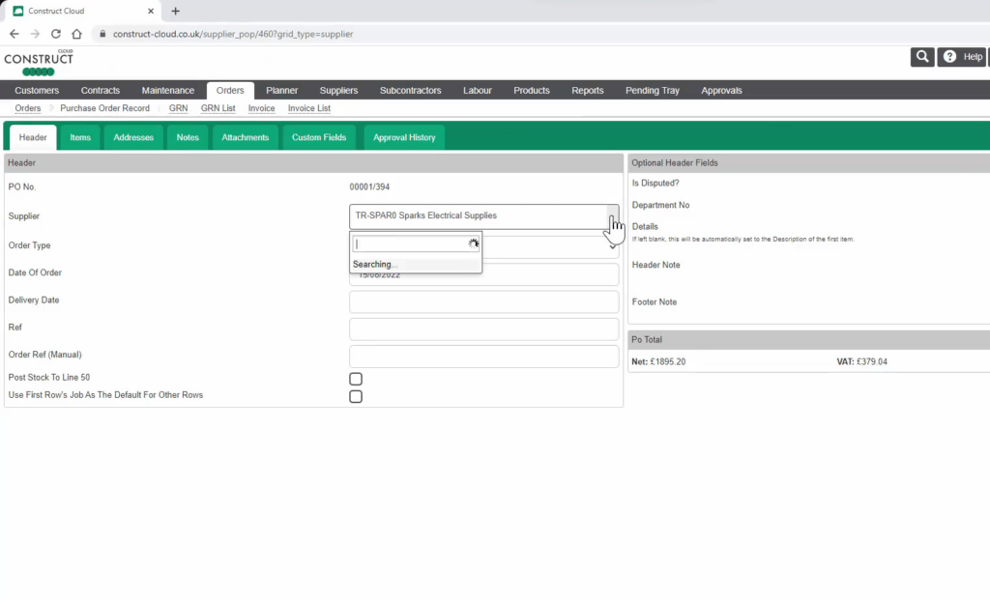Click the Delivery Date field
Viewport: 990px width, 600px height.
[483, 302]
